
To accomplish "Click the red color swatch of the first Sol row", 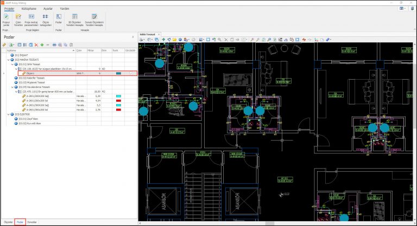I will tap(118, 100).
